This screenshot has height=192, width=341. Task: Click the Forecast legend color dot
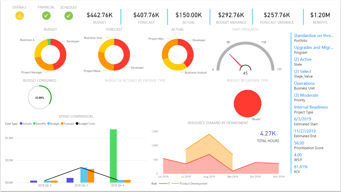(62, 124)
